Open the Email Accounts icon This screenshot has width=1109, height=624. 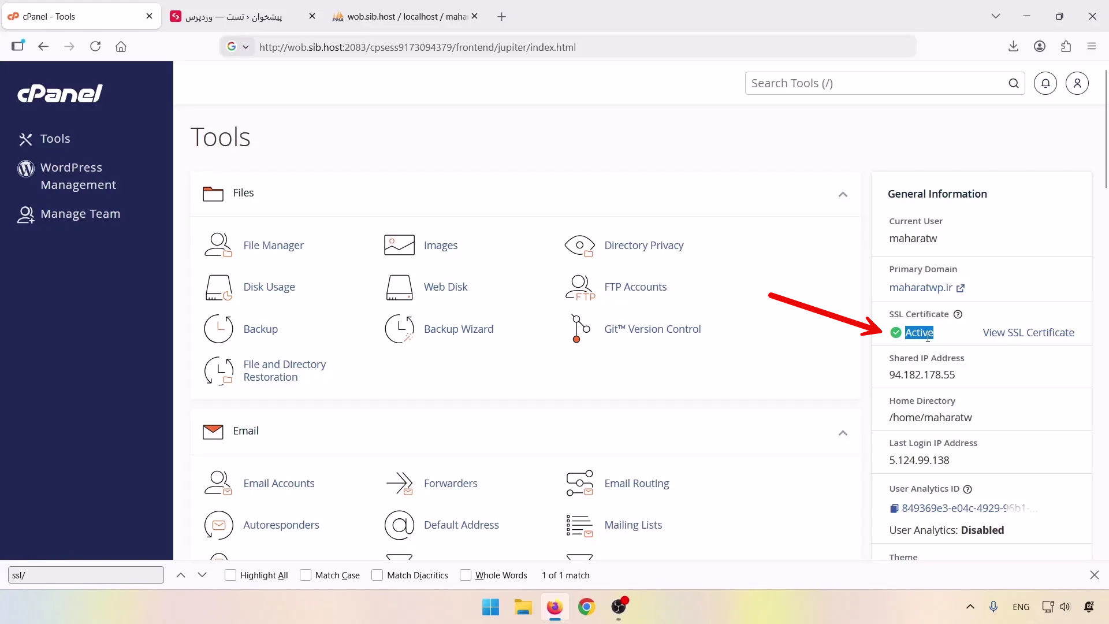218,483
